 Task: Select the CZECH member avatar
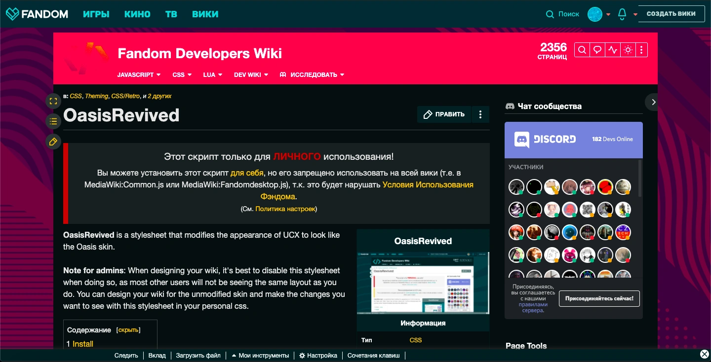(x=623, y=232)
